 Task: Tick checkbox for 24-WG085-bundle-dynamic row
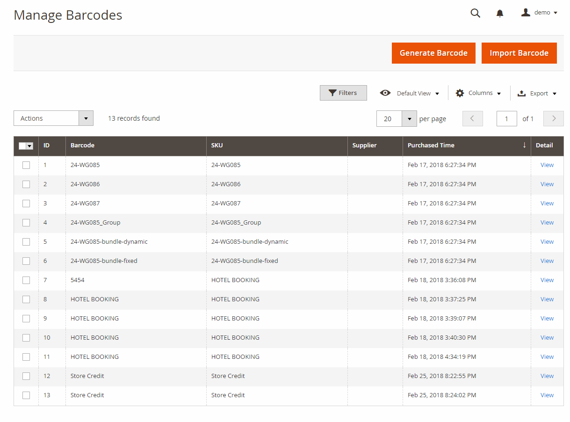pyautogui.click(x=26, y=241)
